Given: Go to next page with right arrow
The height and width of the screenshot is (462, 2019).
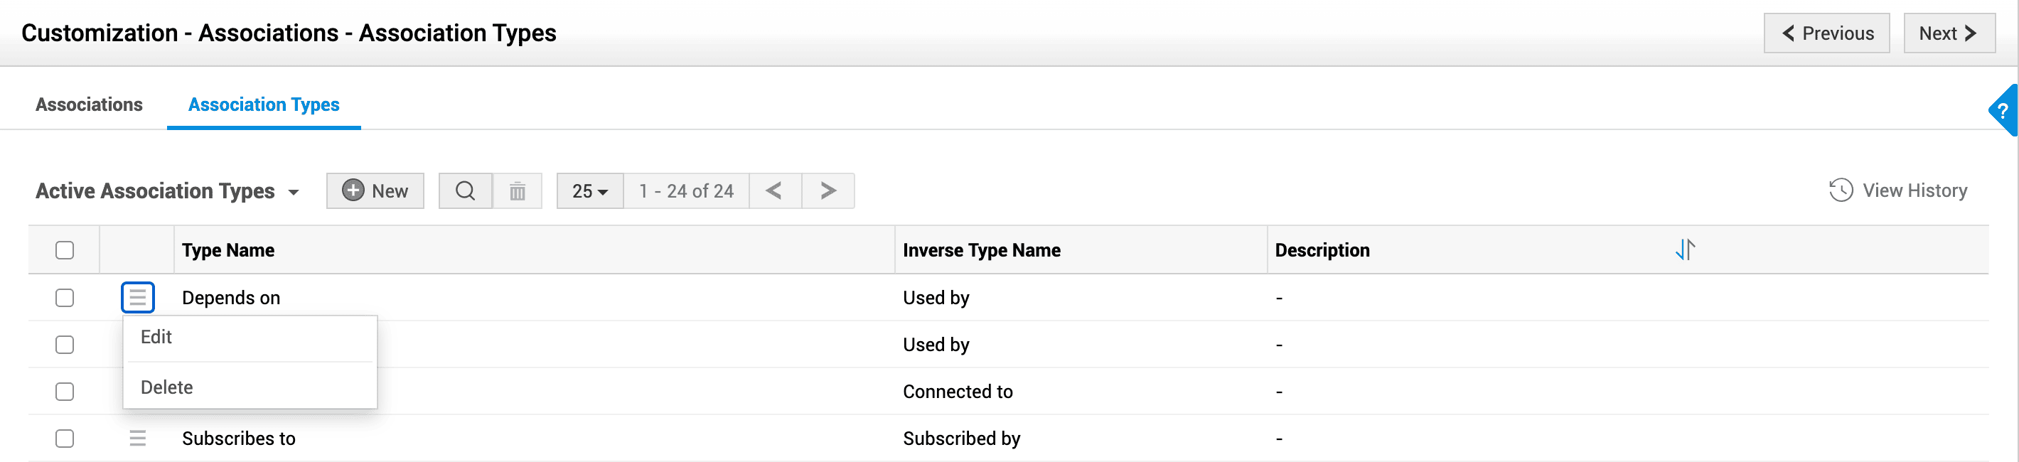Looking at the screenshot, I should [x=828, y=191].
